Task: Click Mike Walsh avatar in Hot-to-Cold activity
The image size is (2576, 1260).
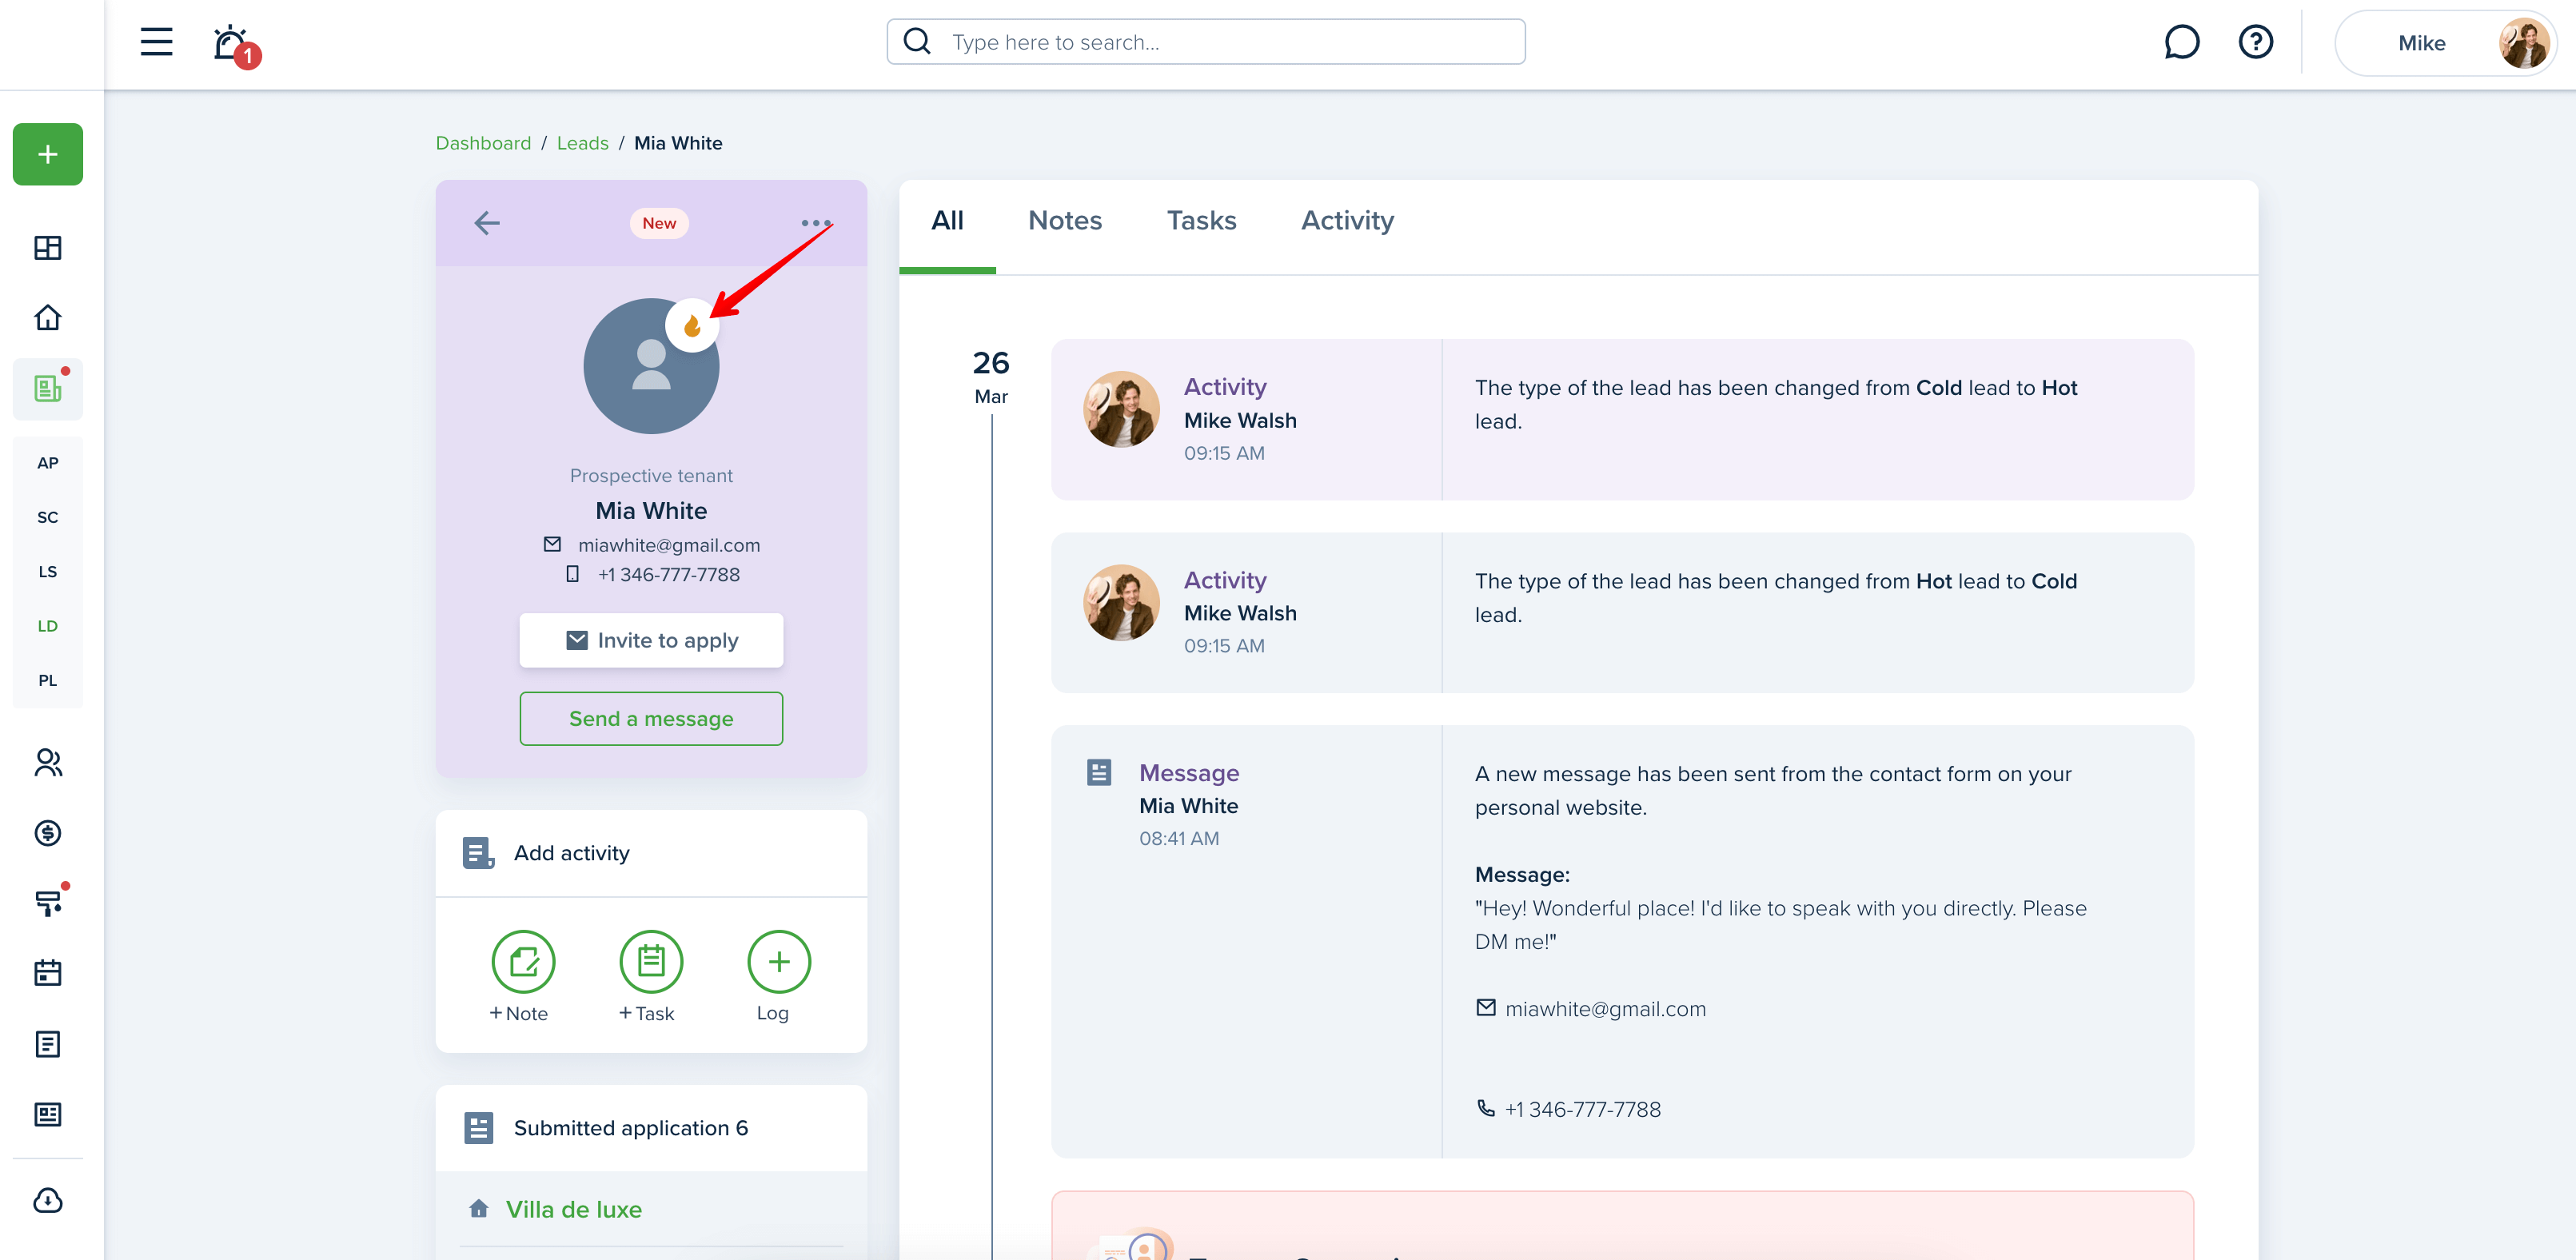Action: click(x=1121, y=603)
